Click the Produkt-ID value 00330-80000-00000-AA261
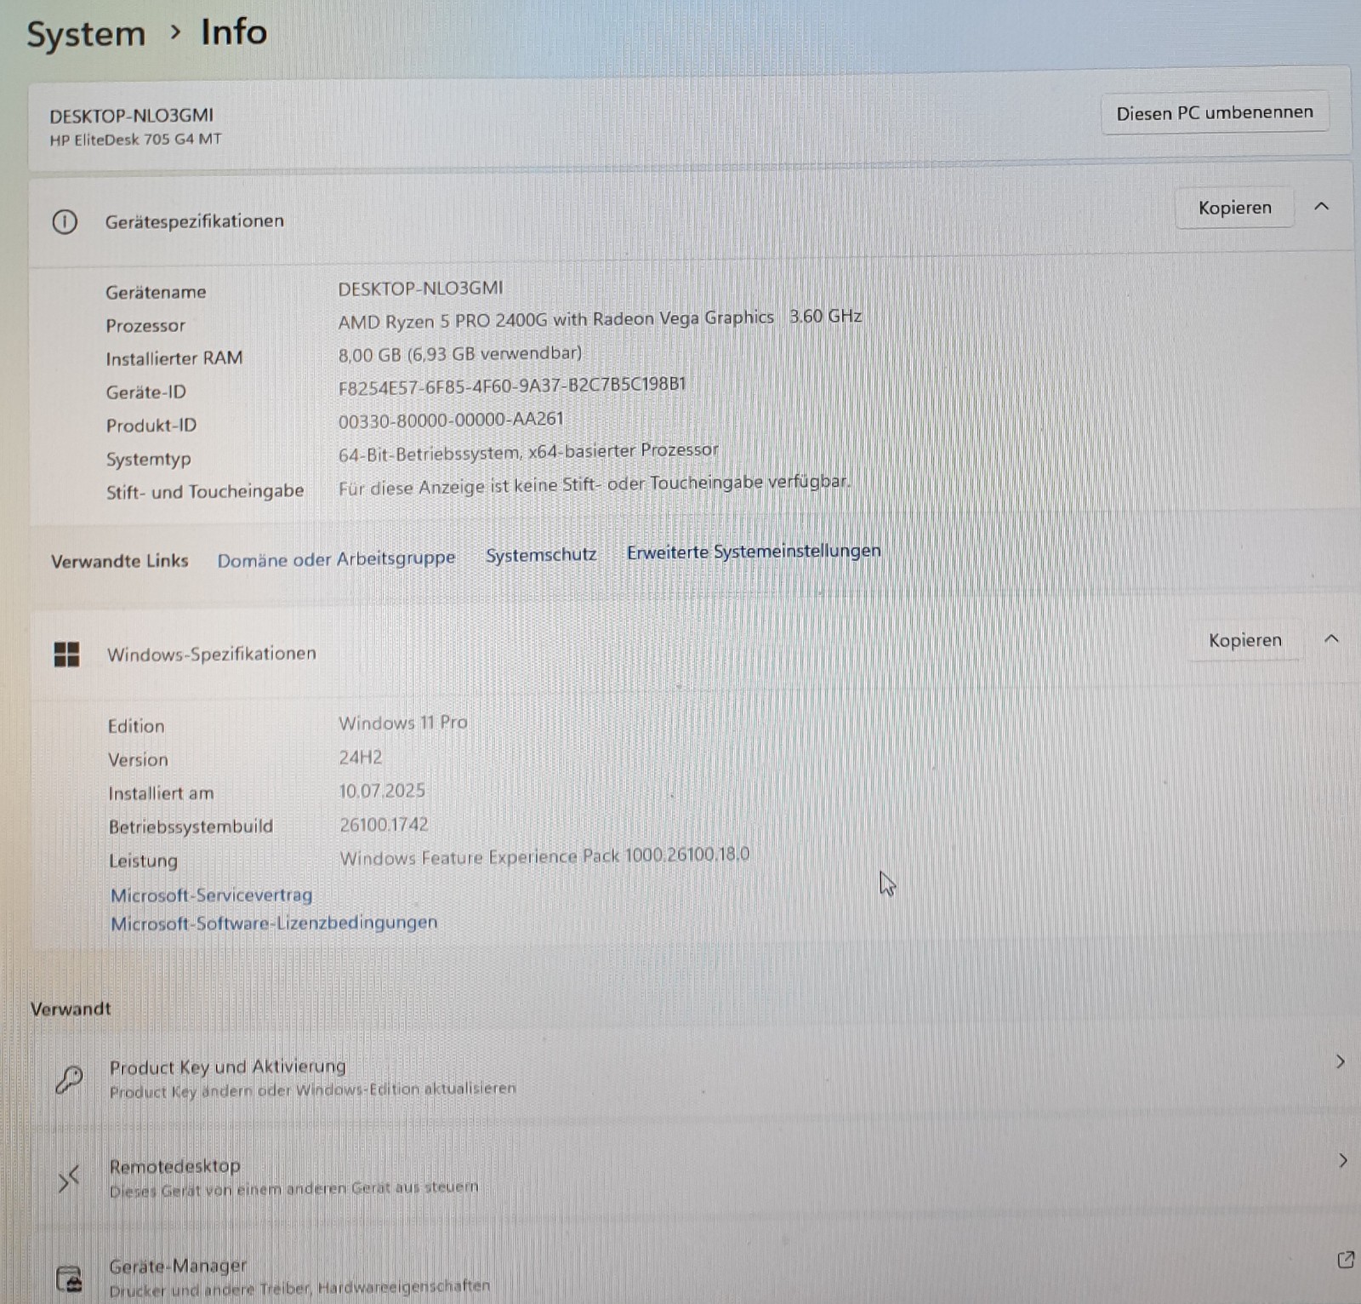The height and width of the screenshot is (1304, 1361). pyautogui.click(x=451, y=420)
